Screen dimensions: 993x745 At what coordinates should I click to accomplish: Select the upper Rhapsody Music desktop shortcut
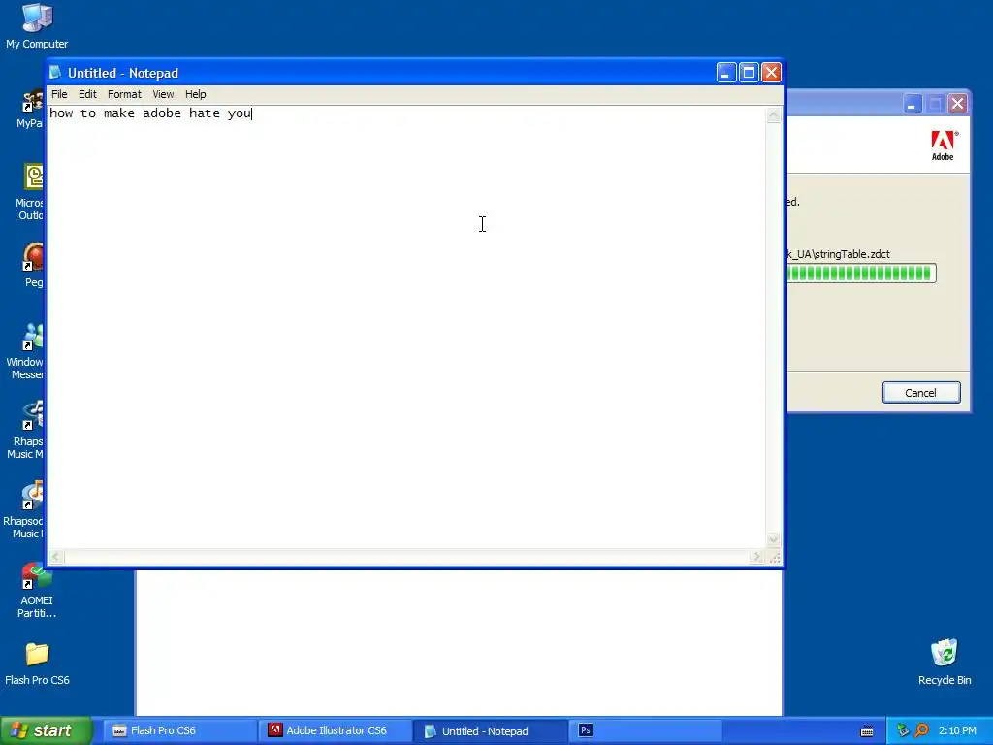pos(25,431)
